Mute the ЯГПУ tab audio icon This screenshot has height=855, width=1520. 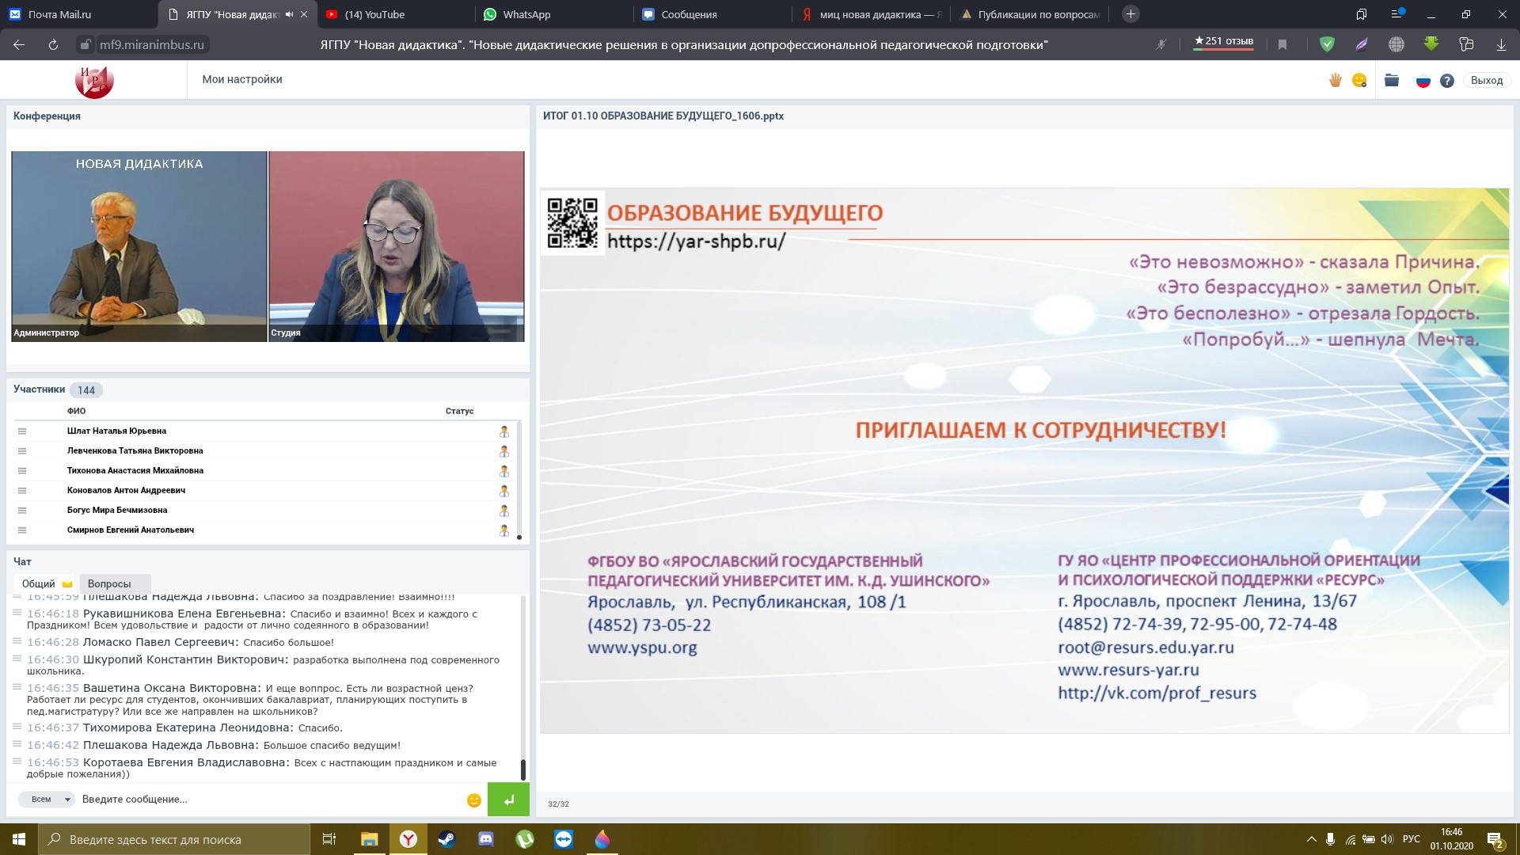pos(289,14)
